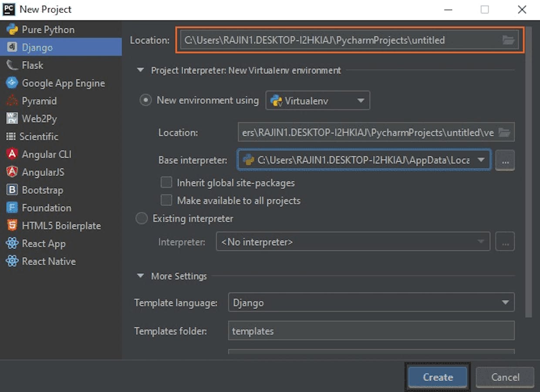Browse for virtualenv location folder icon
This screenshot has width=540, height=392.
[504, 133]
